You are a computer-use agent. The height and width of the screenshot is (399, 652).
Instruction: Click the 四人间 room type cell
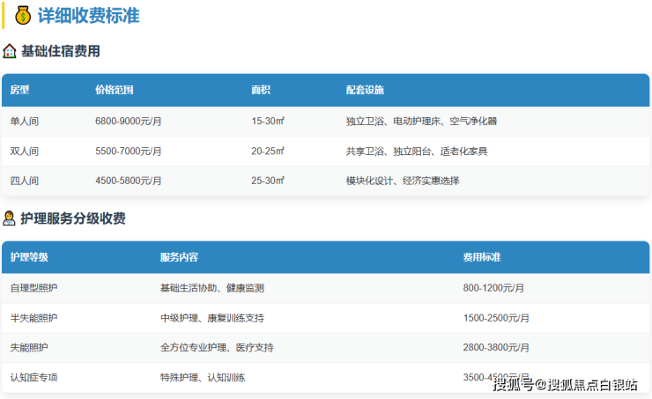25,181
